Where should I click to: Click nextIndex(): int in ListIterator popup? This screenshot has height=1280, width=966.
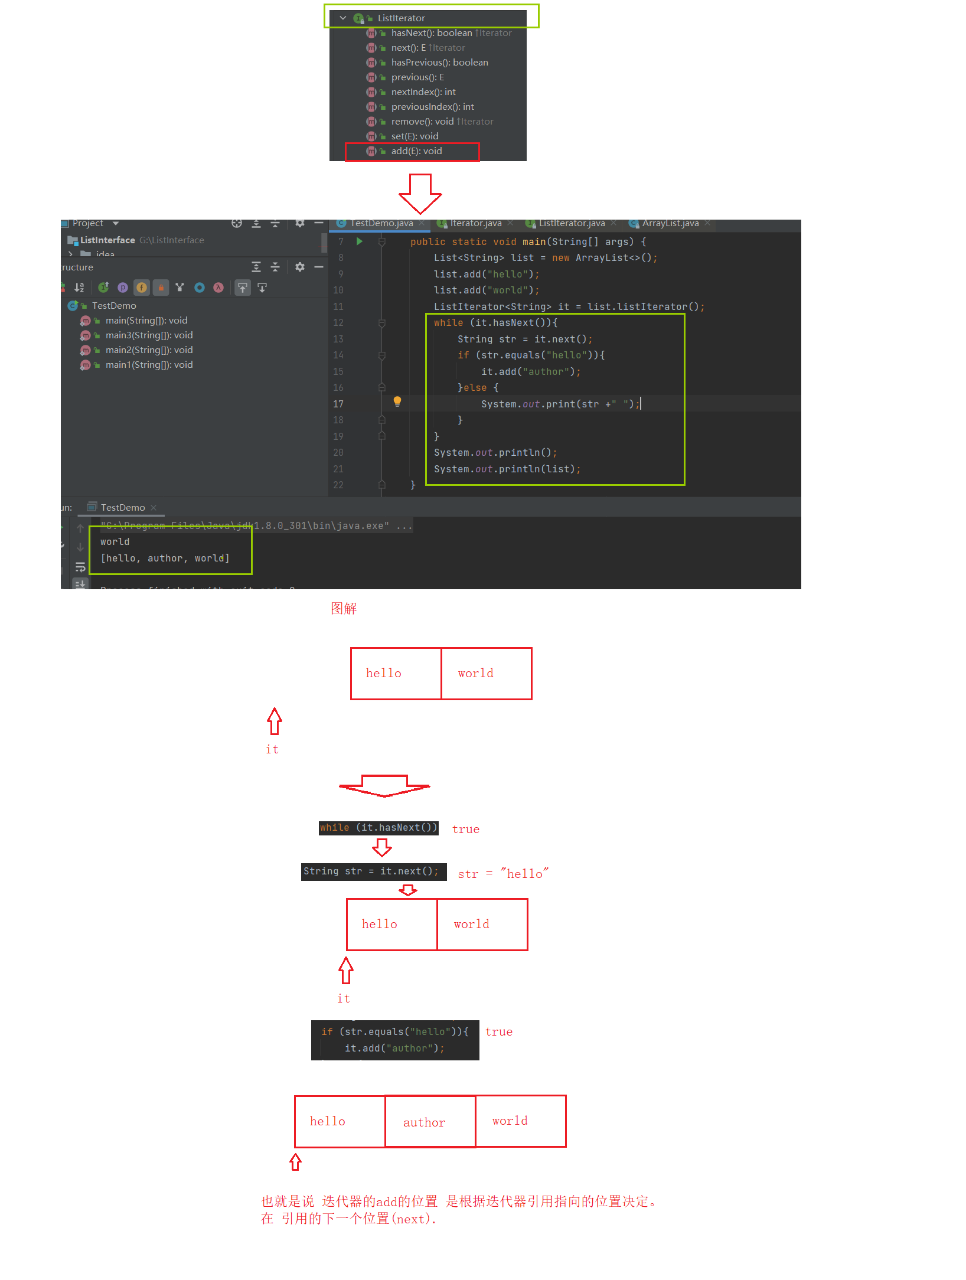(x=411, y=92)
